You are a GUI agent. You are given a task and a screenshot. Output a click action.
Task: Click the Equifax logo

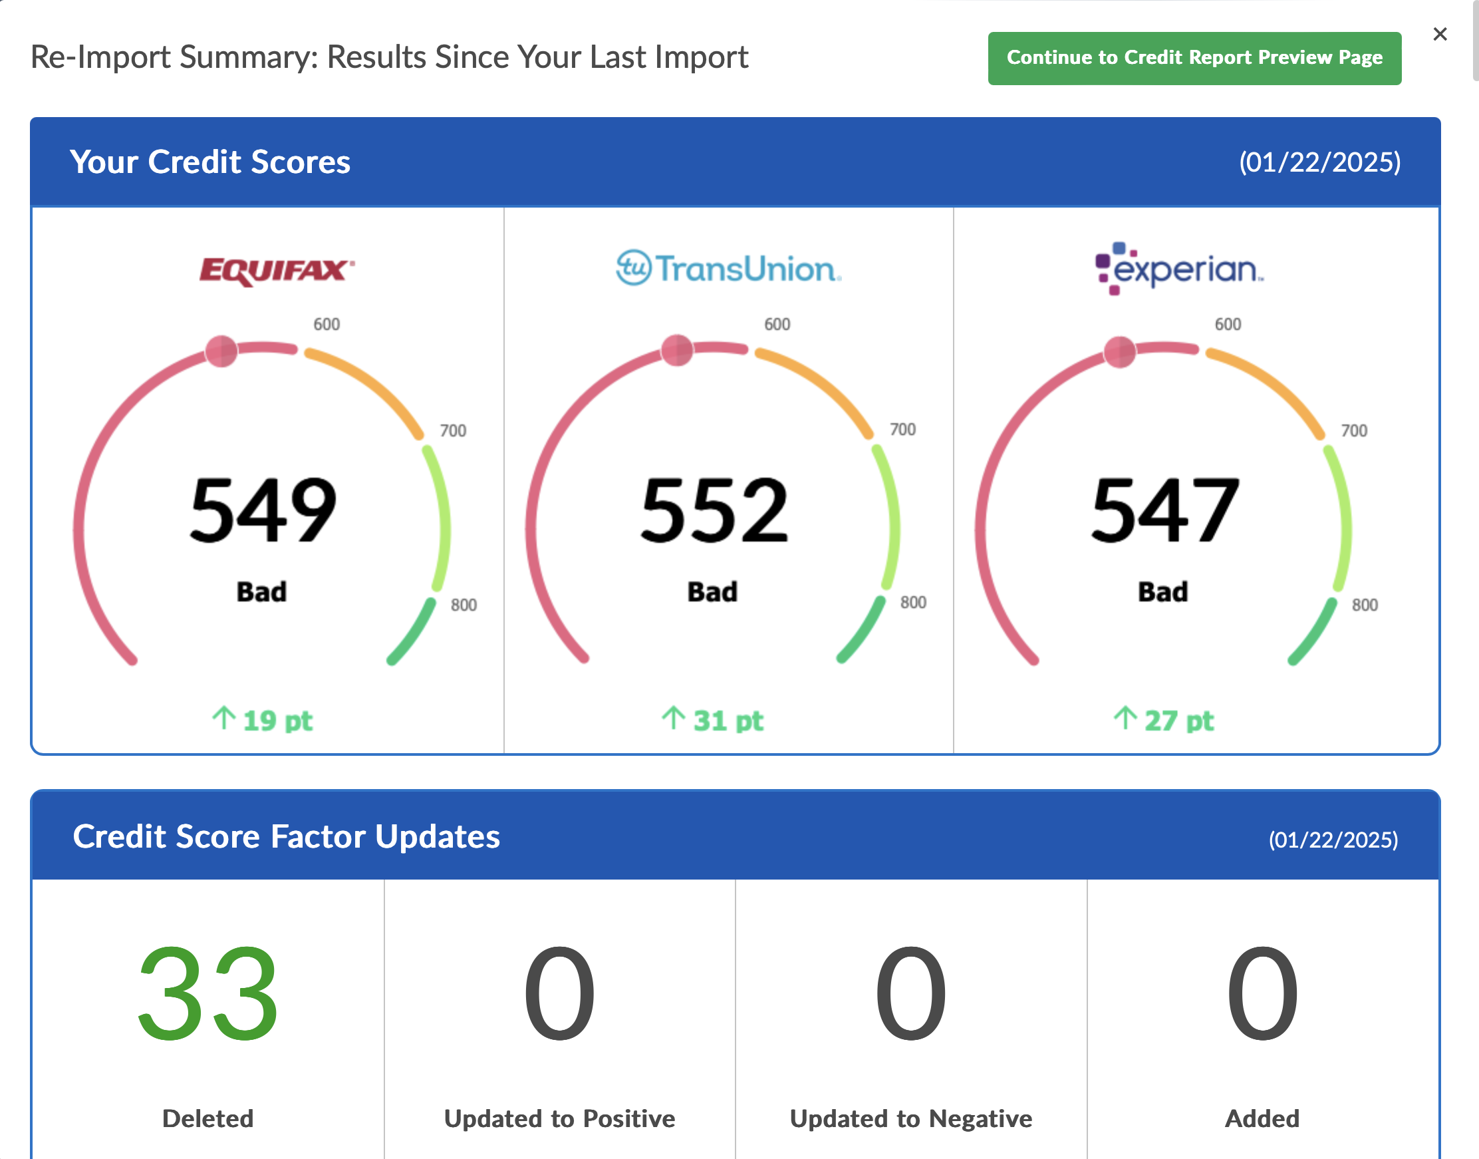coord(277,270)
